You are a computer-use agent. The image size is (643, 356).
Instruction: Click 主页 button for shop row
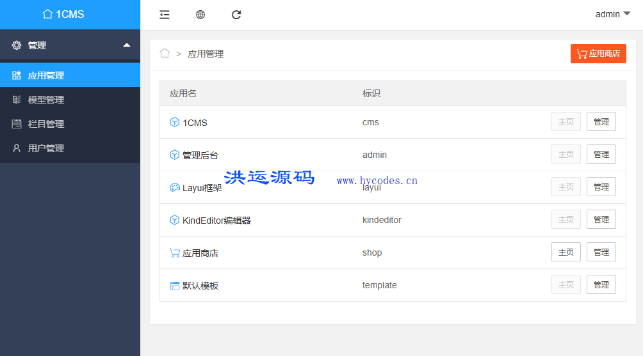566,252
